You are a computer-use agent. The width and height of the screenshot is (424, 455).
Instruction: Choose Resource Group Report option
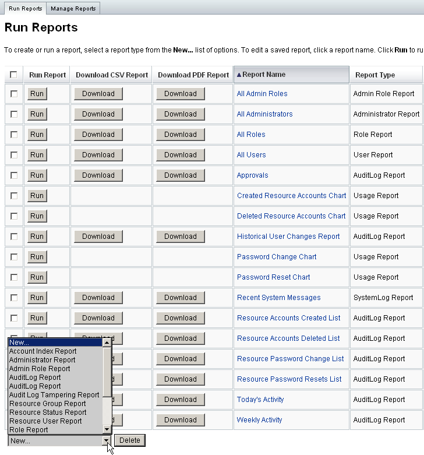[x=55, y=404]
